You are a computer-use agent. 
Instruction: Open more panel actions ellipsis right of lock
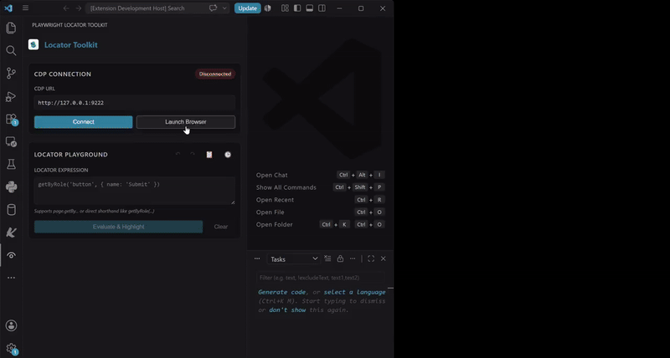[x=353, y=258]
